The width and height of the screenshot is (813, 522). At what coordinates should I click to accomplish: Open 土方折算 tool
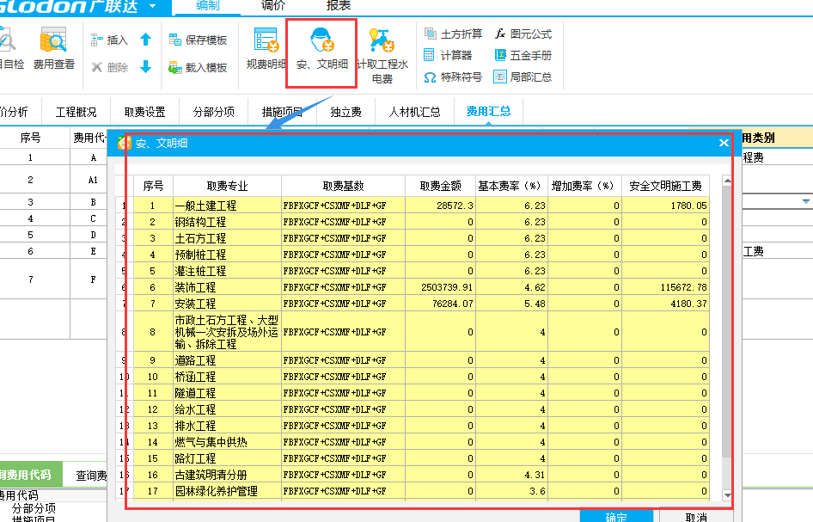click(x=453, y=34)
